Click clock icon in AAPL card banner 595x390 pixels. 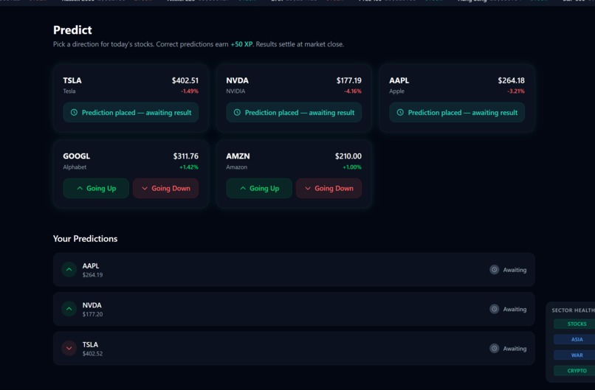tap(400, 113)
